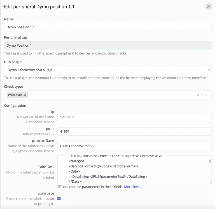Expand the Check types chevron
215x209 pixels.
(x=207, y=95)
